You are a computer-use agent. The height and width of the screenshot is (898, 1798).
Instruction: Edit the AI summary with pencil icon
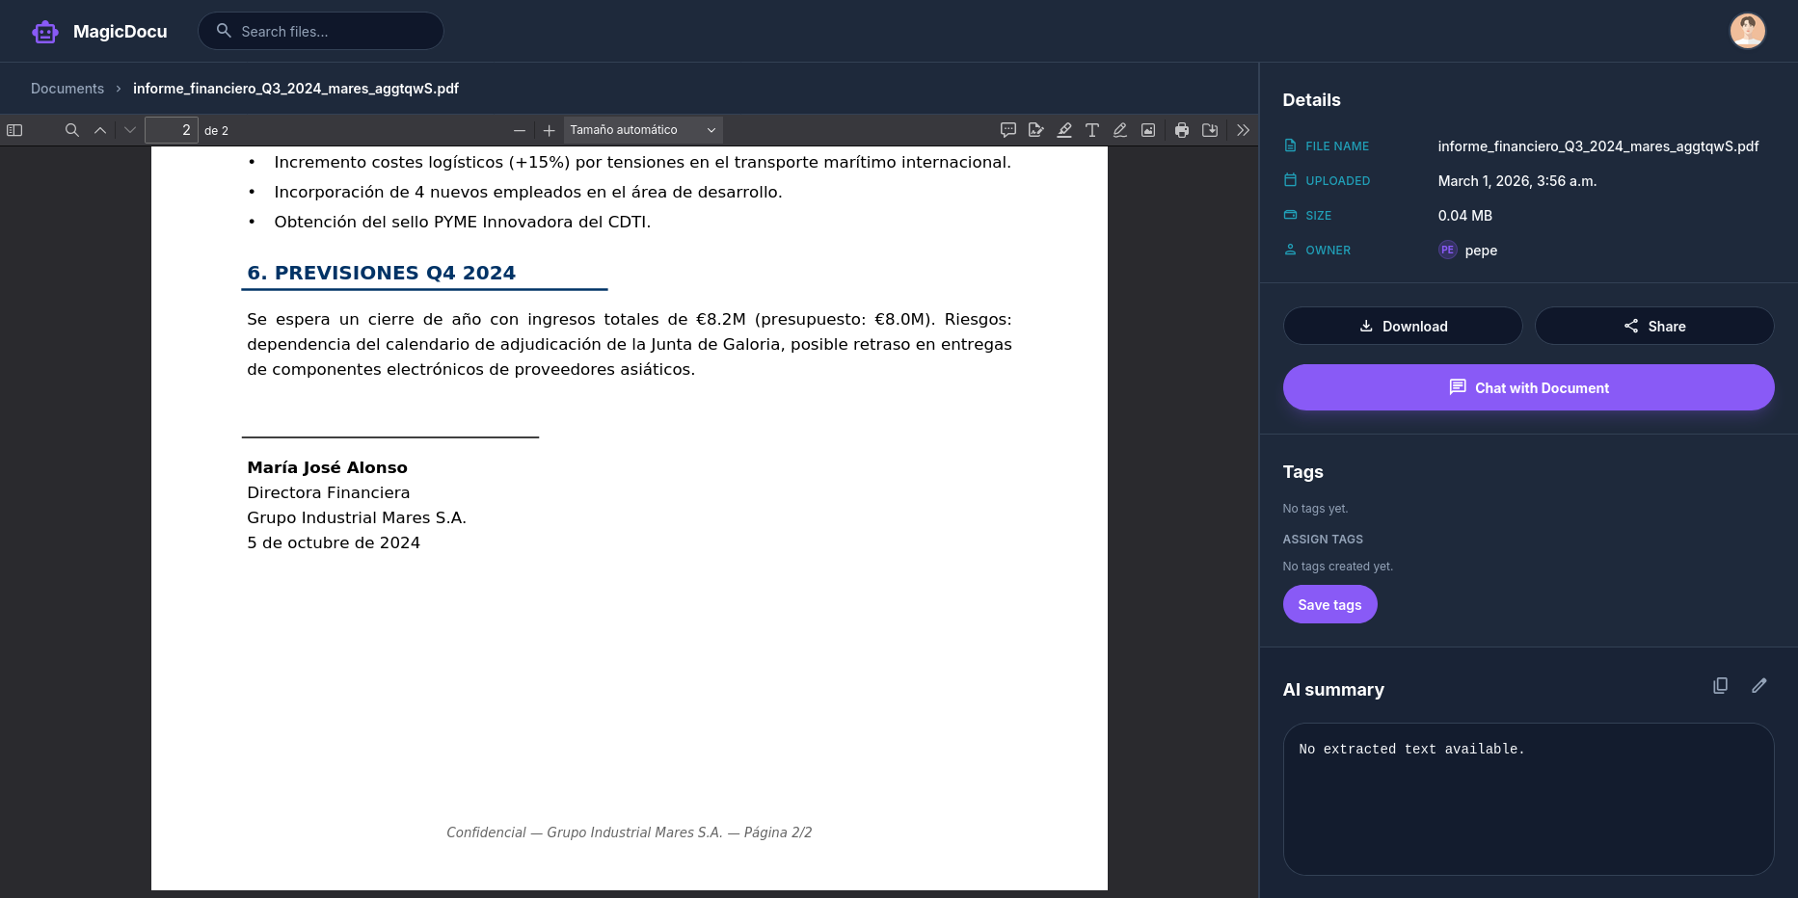[x=1759, y=686]
